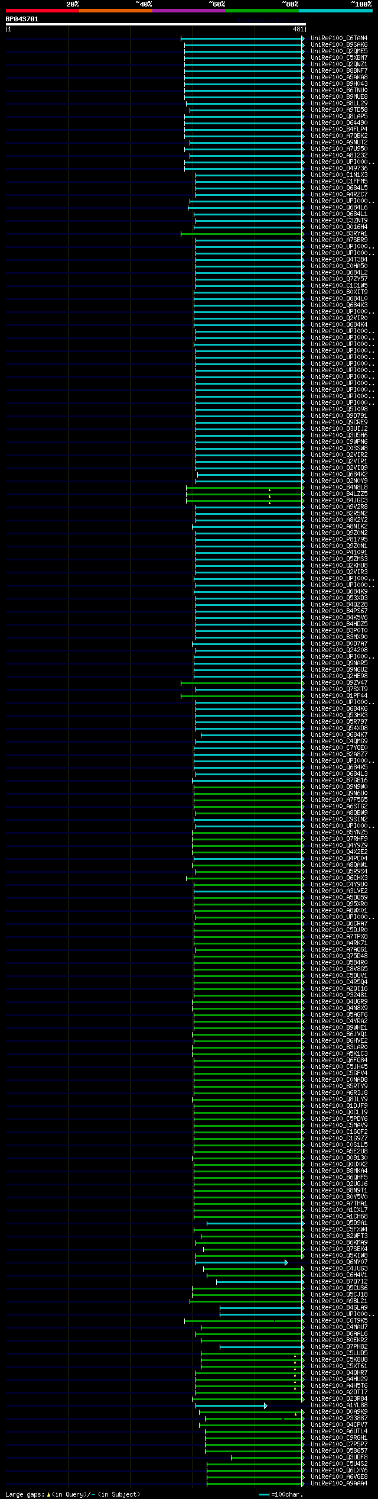The width and height of the screenshot is (378, 1499).
Task: Click the UniRef100_A9AAA4 label
Action: tap(339, 1484)
